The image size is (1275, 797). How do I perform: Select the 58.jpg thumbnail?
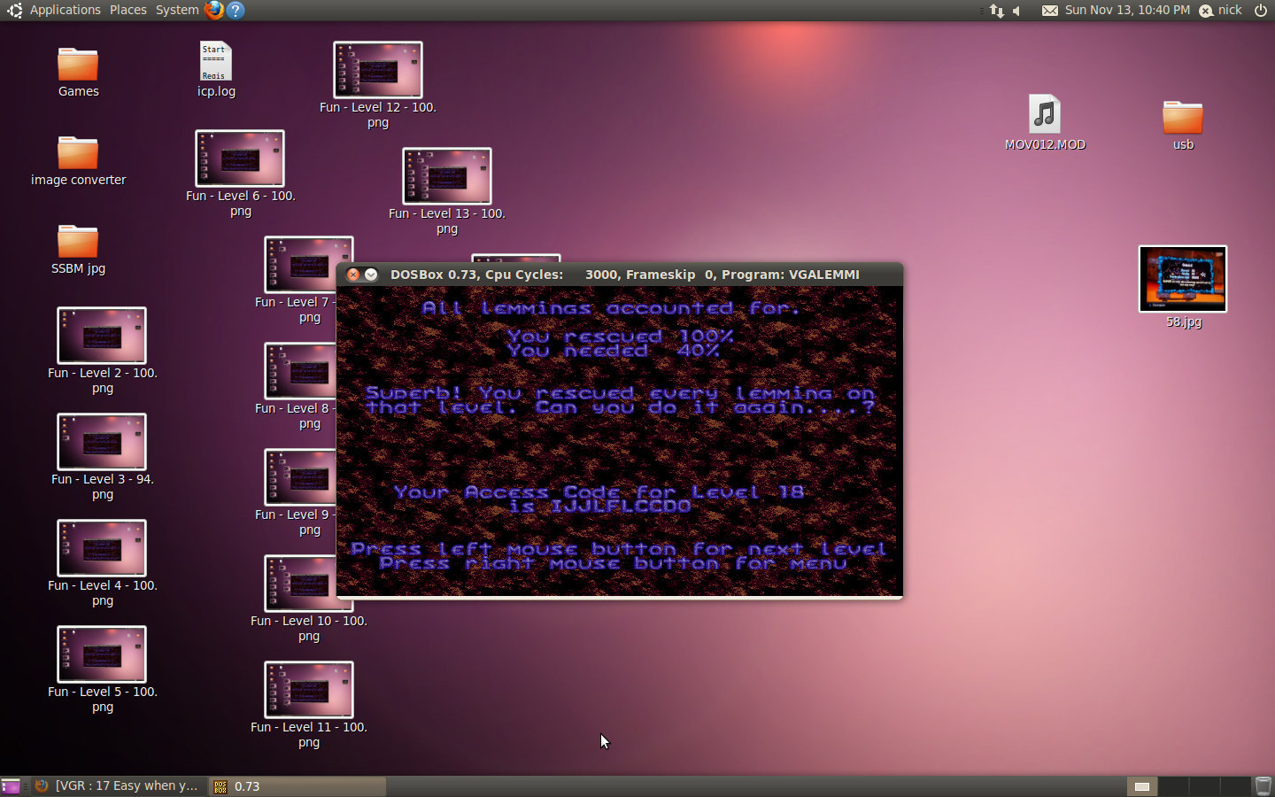pos(1183,280)
